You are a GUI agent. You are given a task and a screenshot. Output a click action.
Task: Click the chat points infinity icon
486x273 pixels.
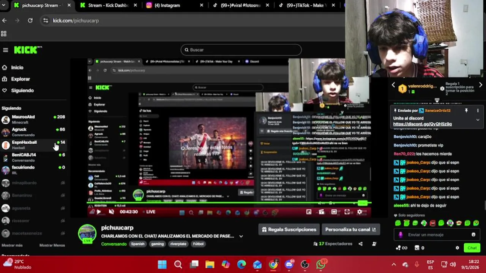[401, 248]
